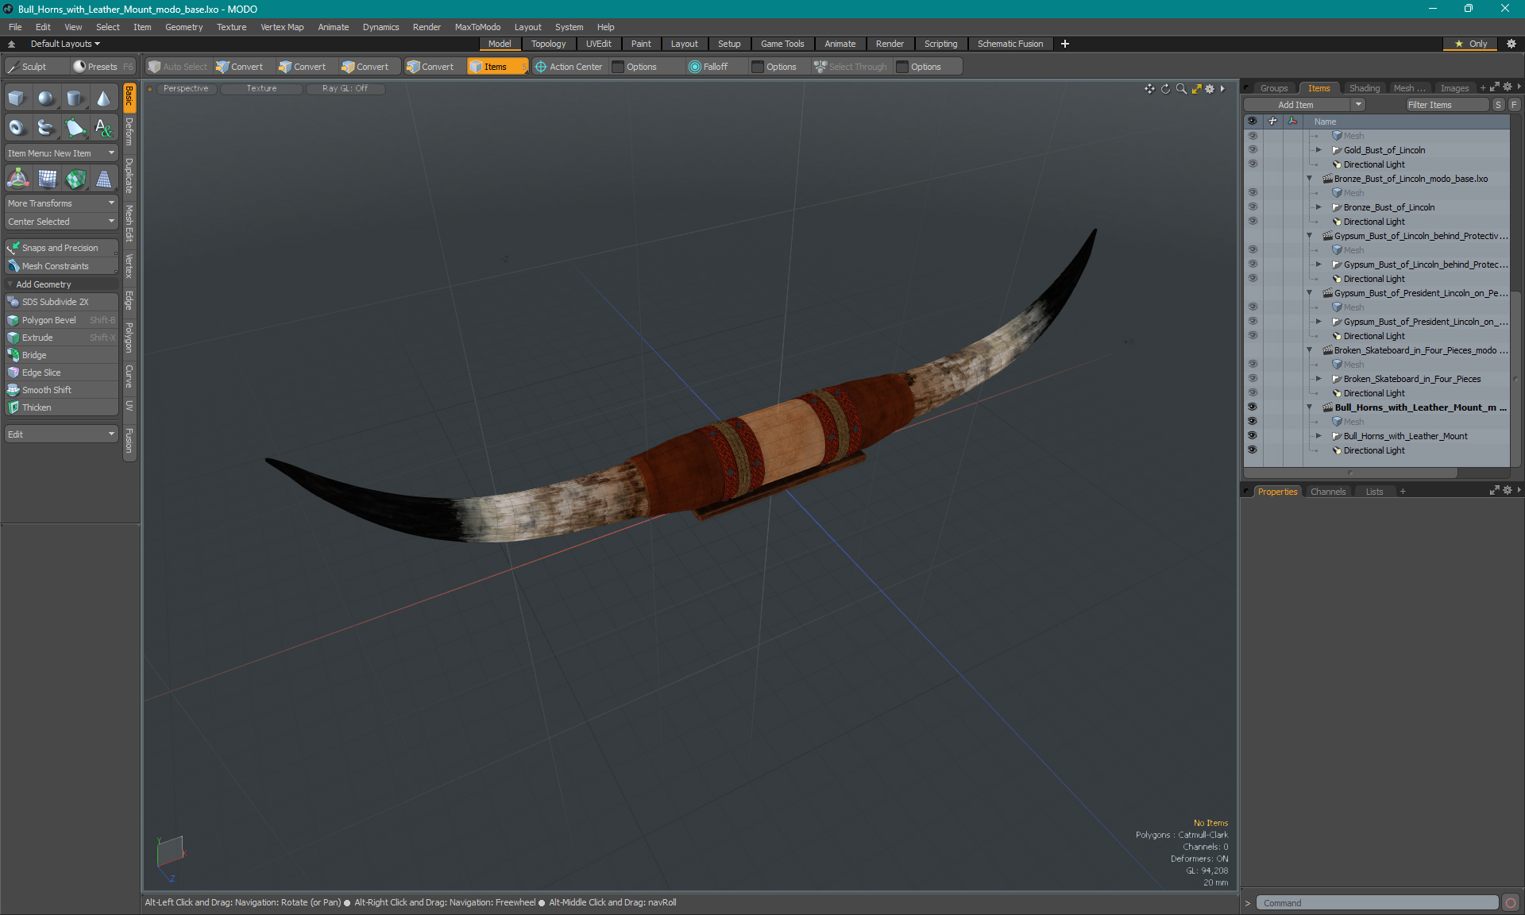The image size is (1525, 915).
Task: Click the command record button
Action: click(1511, 903)
